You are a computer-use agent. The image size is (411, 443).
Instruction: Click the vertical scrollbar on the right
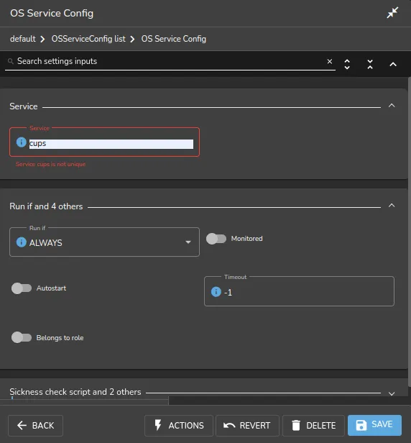tap(410, 232)
